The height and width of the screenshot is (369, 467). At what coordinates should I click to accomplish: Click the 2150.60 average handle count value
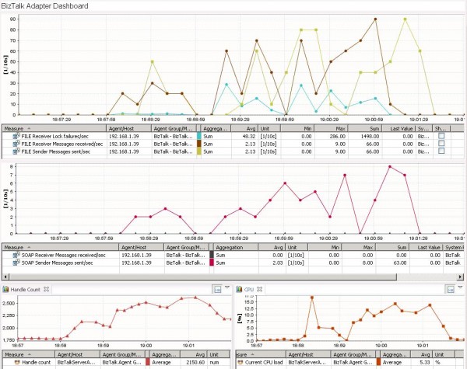pos(195,363)
